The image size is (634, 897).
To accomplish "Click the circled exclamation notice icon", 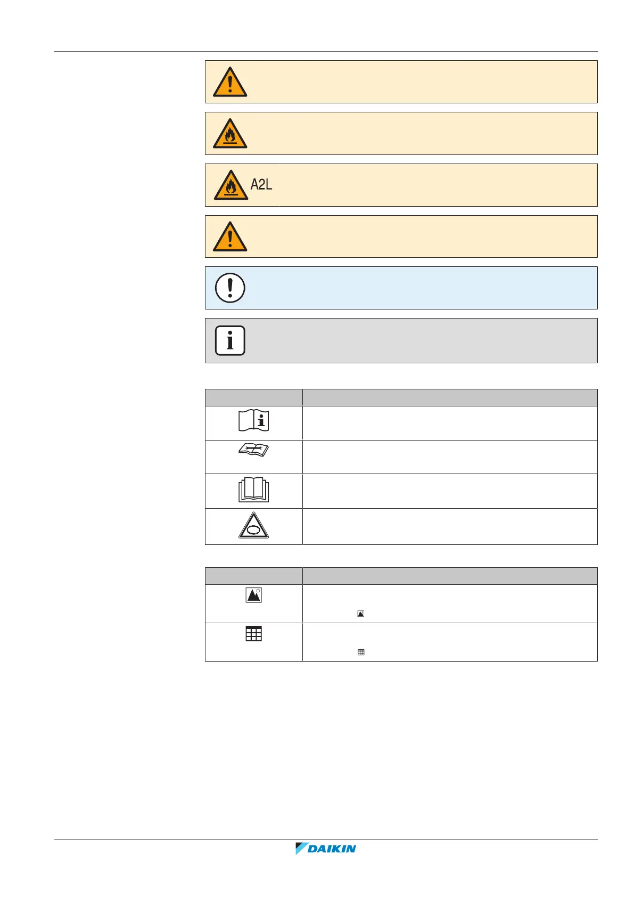I will 230,288.
